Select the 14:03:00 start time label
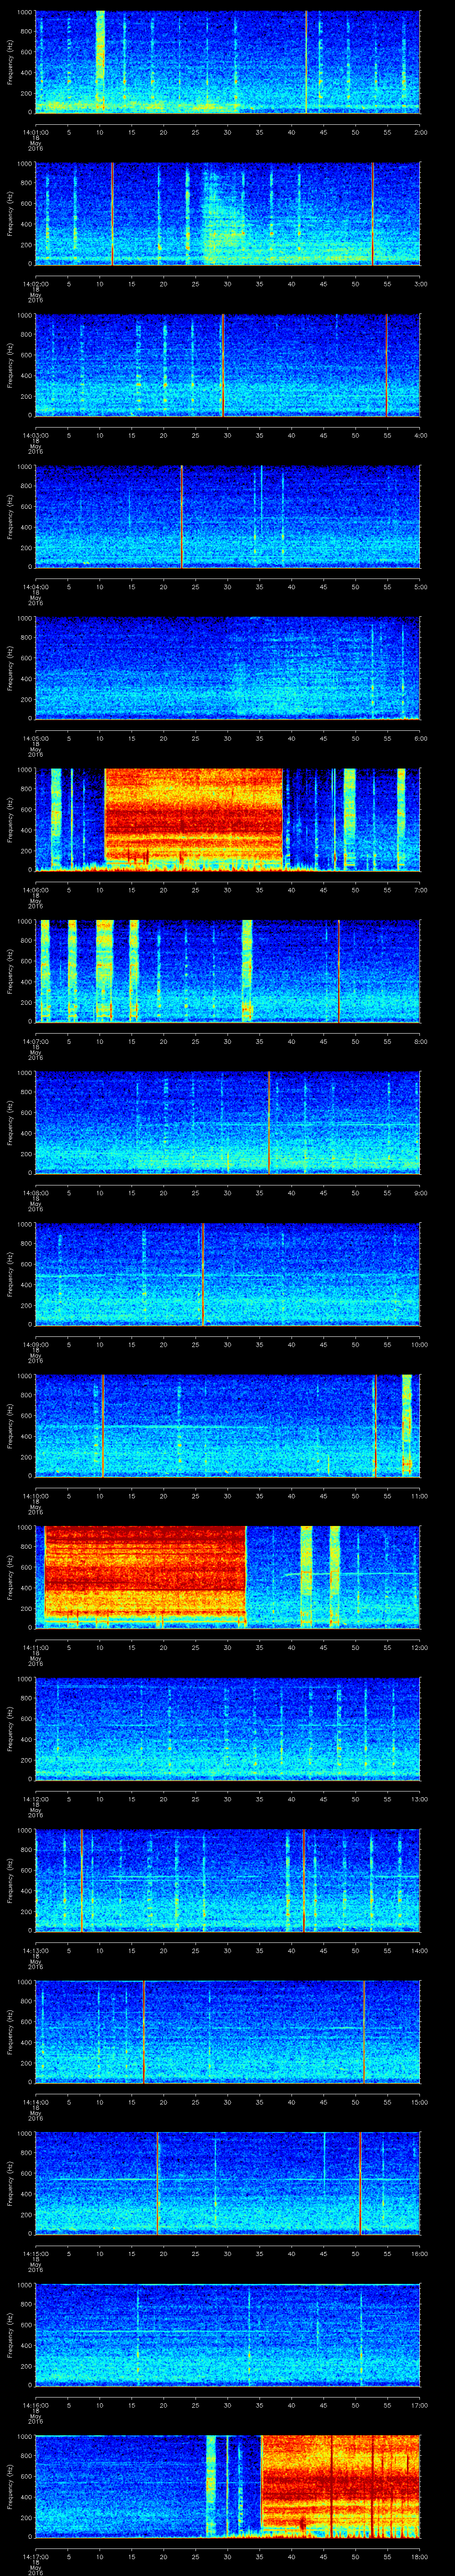 point(35,435)
